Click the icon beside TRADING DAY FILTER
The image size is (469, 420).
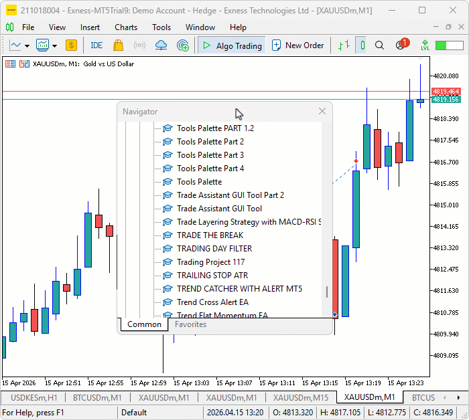click(x=167, y=249)
